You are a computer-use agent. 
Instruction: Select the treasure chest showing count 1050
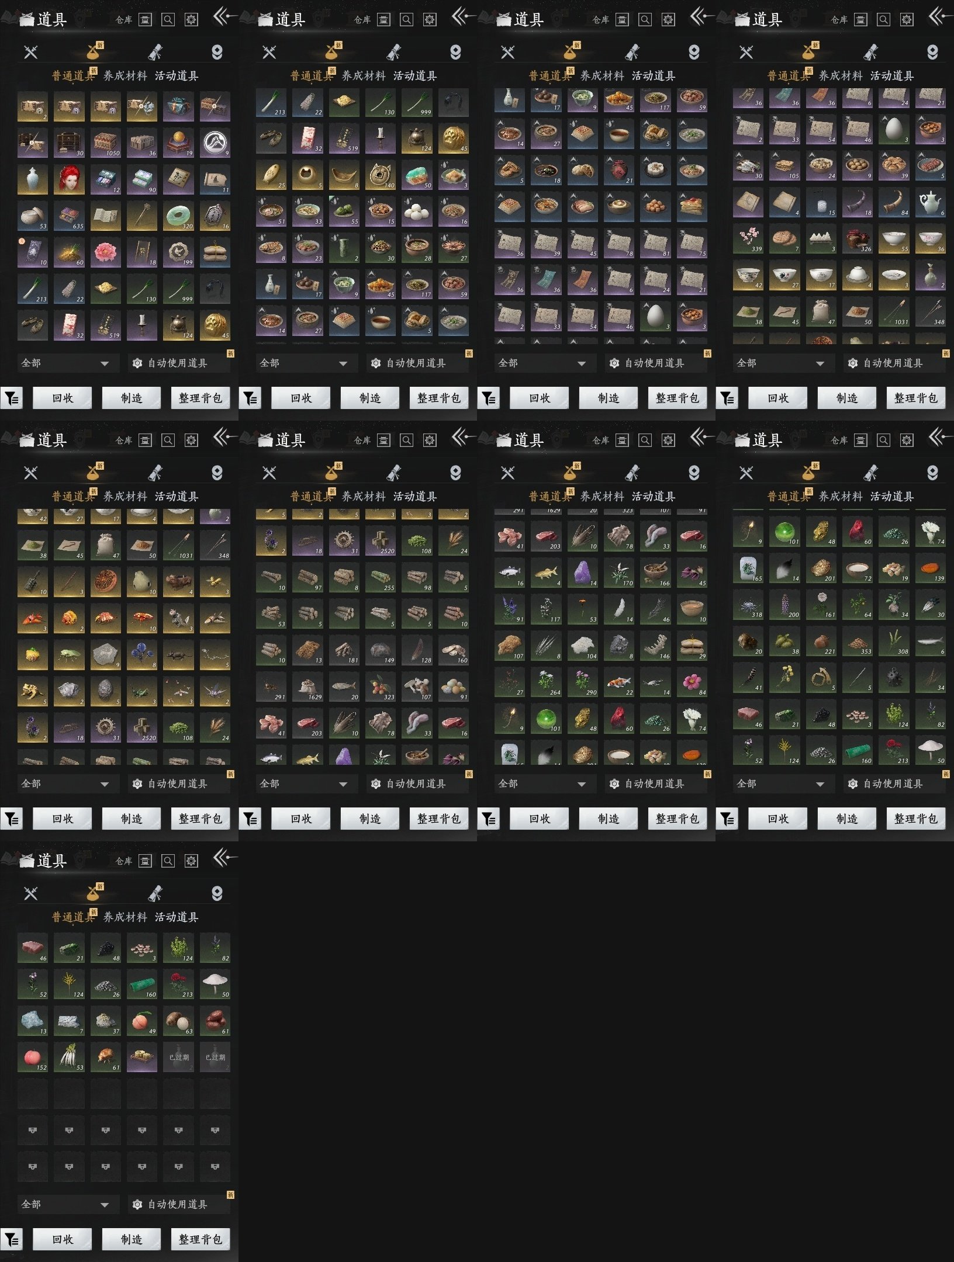pos(106,143)
